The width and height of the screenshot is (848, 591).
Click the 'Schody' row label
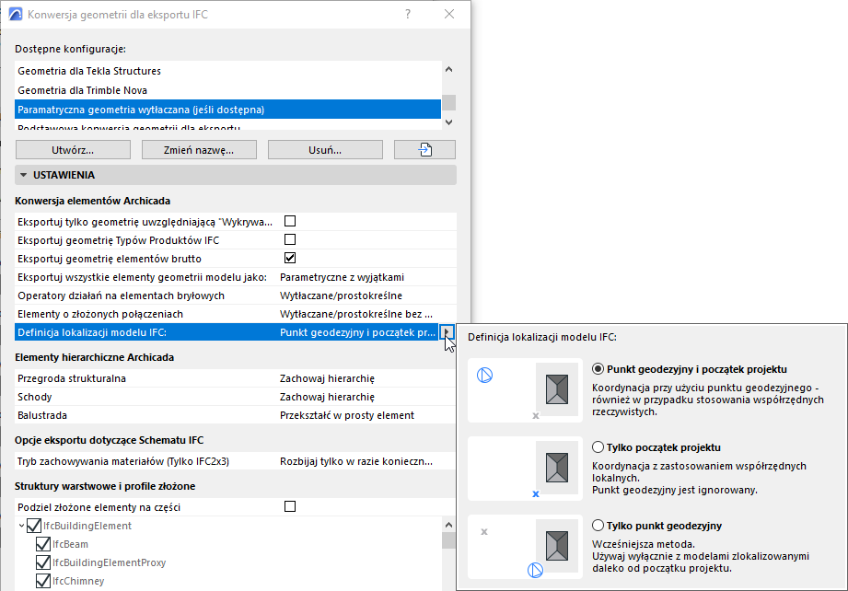tap(35, 397)
